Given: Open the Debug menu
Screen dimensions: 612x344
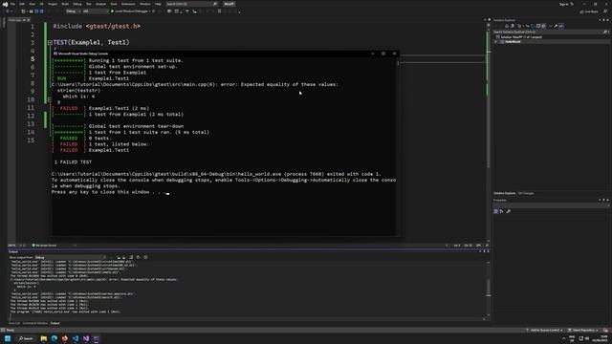Looking at the screenshot, I should [x=77, y=4].
